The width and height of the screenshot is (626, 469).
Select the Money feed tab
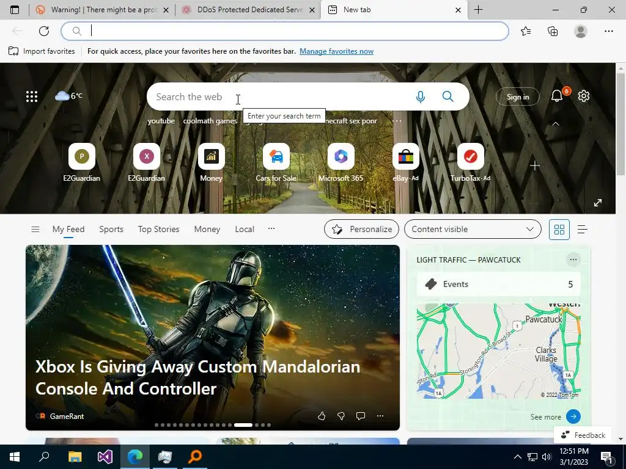pos(207,230)
